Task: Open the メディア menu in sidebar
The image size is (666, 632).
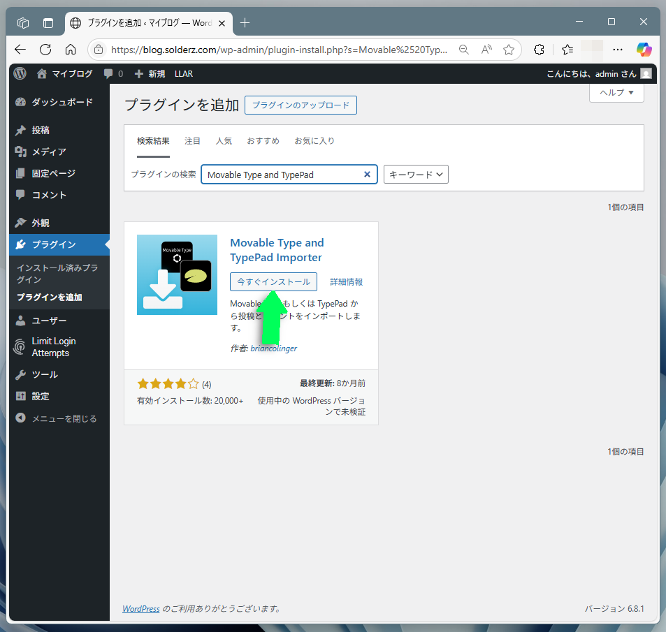Action: point(48,152)
